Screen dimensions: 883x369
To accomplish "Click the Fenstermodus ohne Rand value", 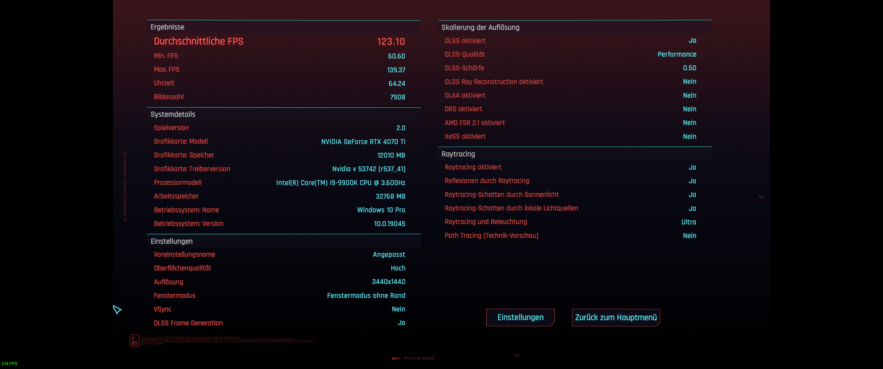I will tap(366, 295).
